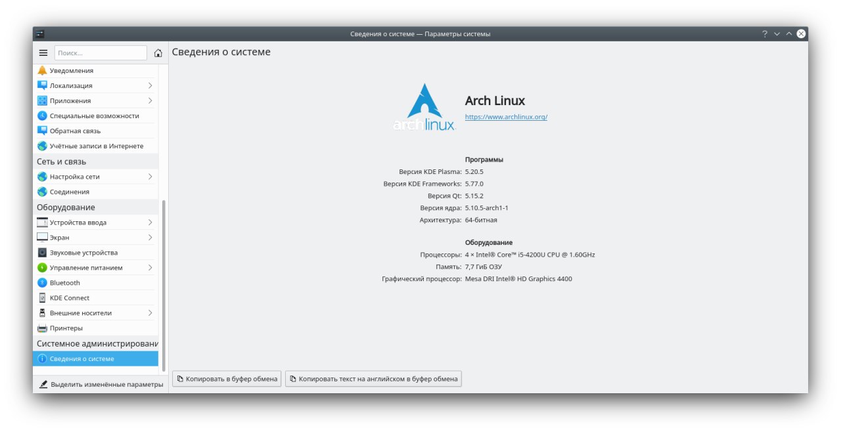Image resolution: width=841 pixels, height=432 pixels.
Task: Open Звуковые устройства settings
Action: (95, 252)
